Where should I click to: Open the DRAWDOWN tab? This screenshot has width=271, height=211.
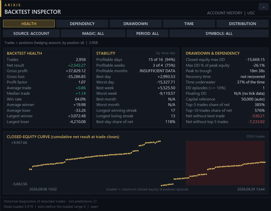tap(135, 24)
